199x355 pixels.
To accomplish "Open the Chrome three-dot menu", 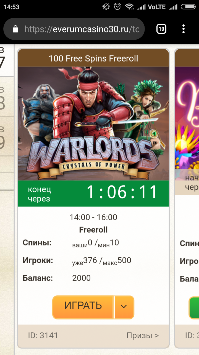I will click(x=184, y=29).
